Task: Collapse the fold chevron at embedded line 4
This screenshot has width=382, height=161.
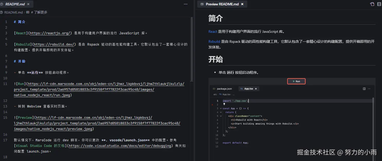Action: tap(221, 112)
